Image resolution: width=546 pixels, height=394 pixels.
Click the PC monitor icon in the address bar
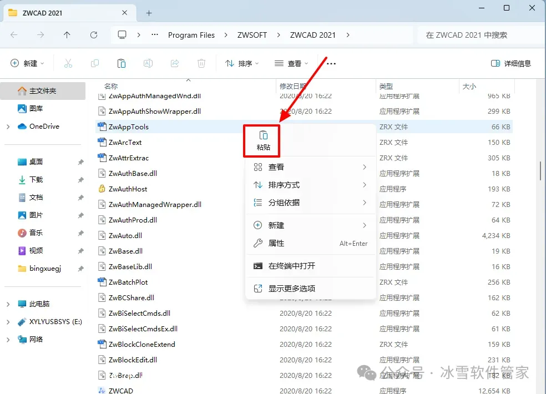point(122,35)
